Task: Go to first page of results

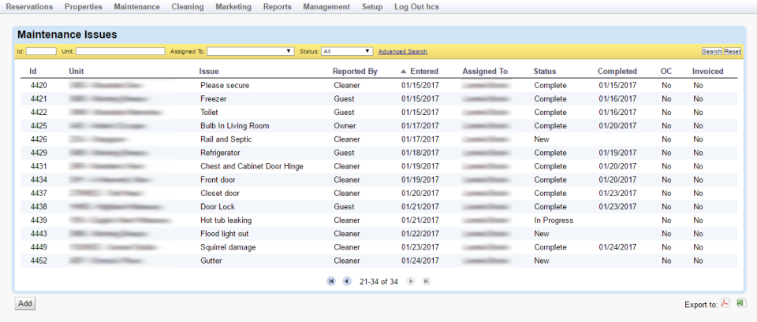Action: (x=331, y=282)
